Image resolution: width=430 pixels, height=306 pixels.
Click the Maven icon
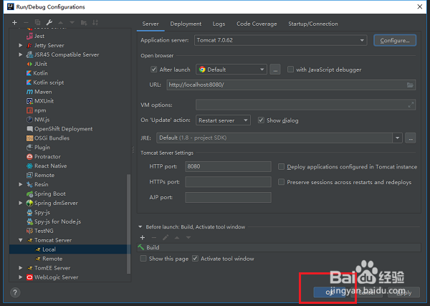click(x=29, y=92)
